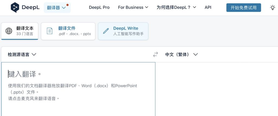Viewport: 278px width, 116px height.
Task: Click the document icon on 翻译文件
Action: tap(49, 31)
